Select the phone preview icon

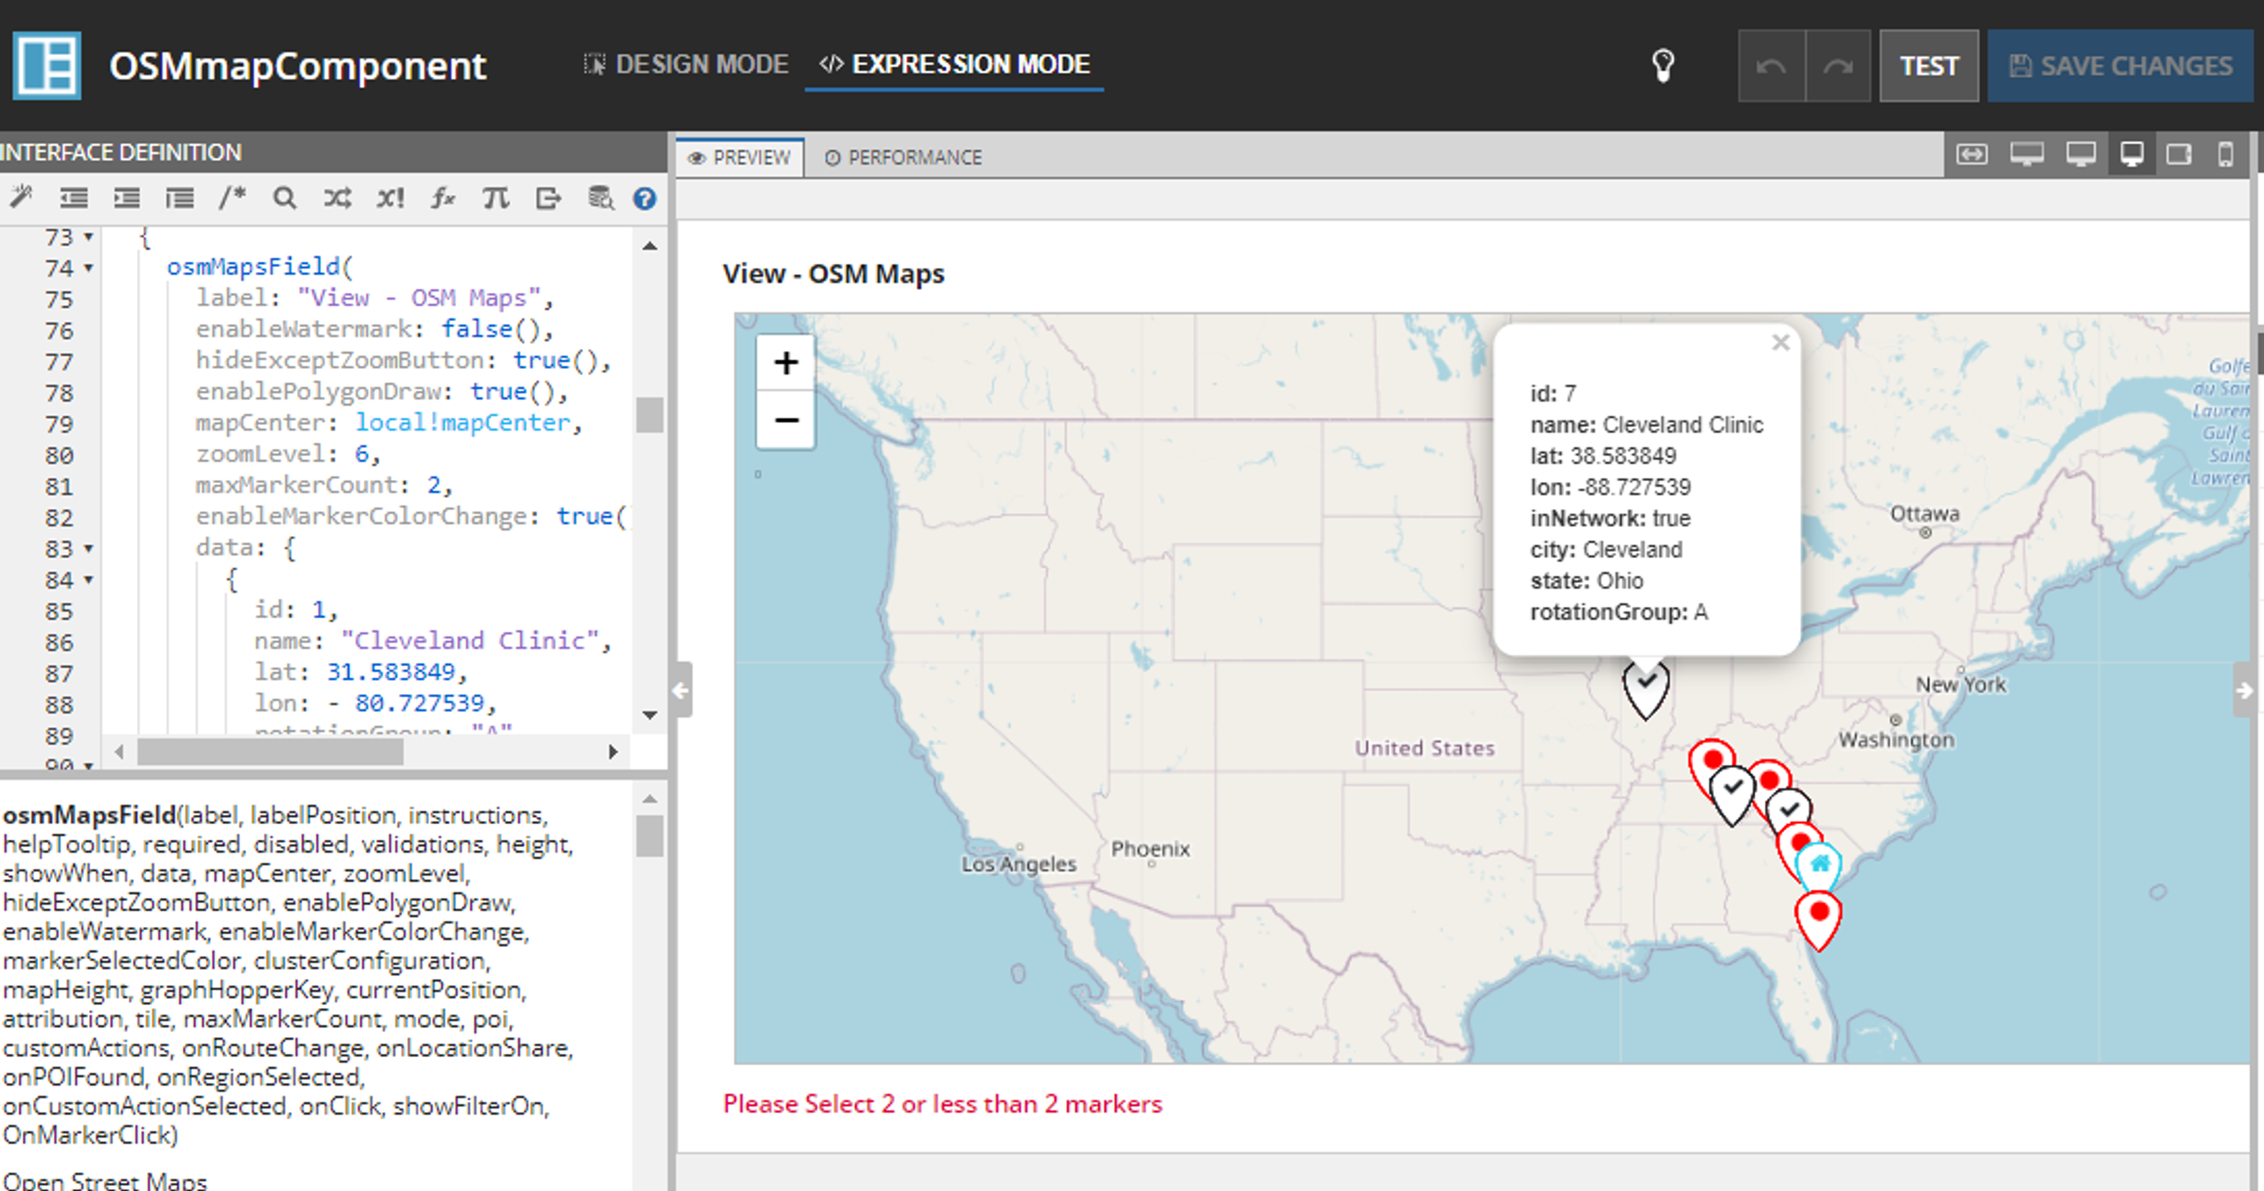2225,156
